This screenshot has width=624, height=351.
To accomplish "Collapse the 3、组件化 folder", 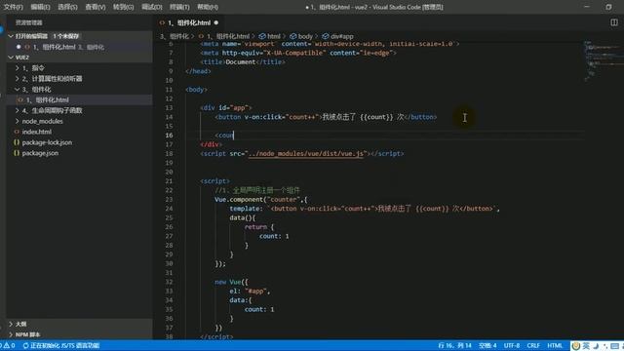I will point(18,90).
